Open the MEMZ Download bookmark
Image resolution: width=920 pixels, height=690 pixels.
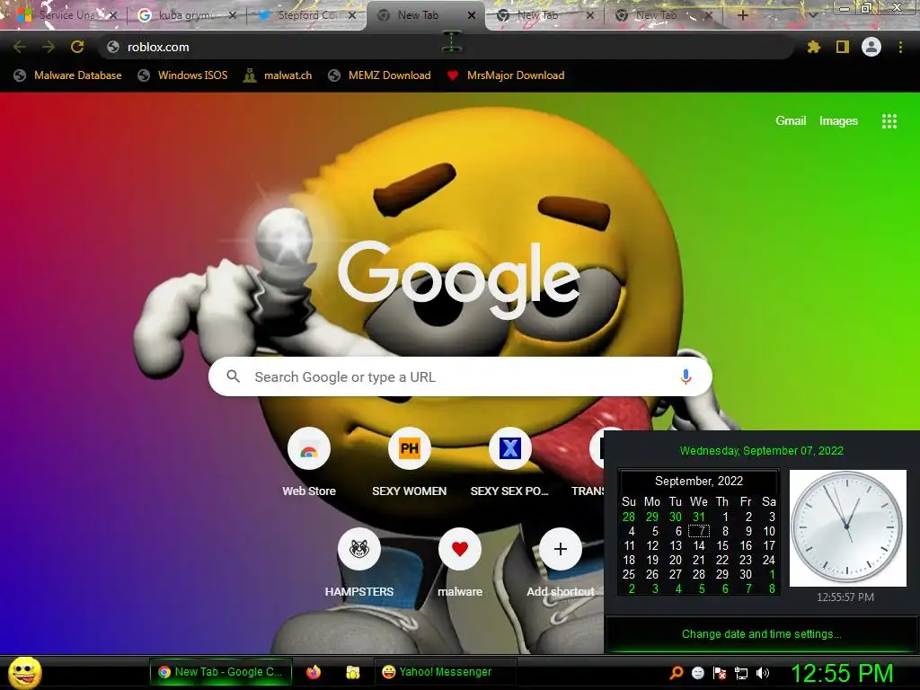tap(380, 75)
